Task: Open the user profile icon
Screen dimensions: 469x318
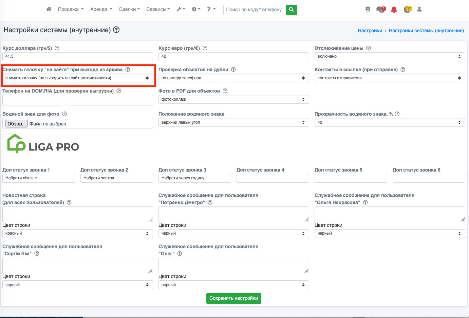Action: tap(419, 9)
